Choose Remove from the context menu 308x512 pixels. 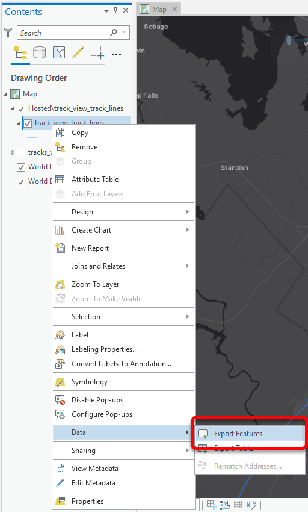[124, 147]
